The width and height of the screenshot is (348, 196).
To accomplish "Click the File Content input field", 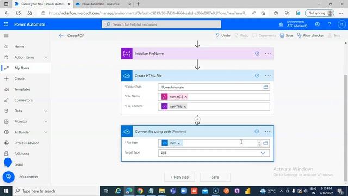I will [x=214, y=107].
